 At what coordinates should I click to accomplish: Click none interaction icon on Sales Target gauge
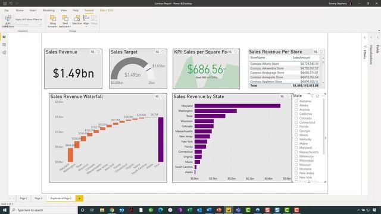coord(163,52)
